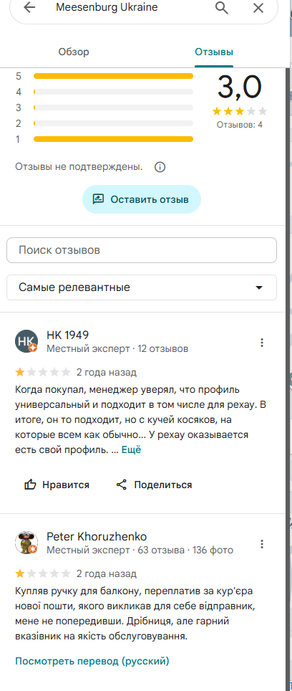
Task: Go back using the left arrow icon
Action: tap(29, 7)
